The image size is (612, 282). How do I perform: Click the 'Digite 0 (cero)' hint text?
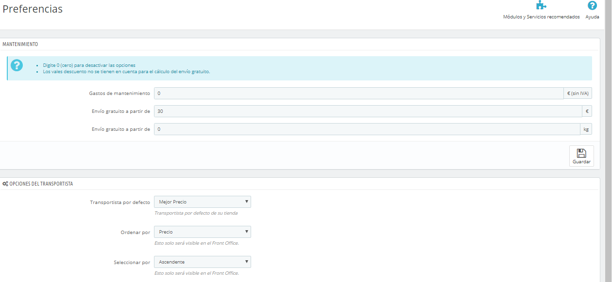point(89,65)
